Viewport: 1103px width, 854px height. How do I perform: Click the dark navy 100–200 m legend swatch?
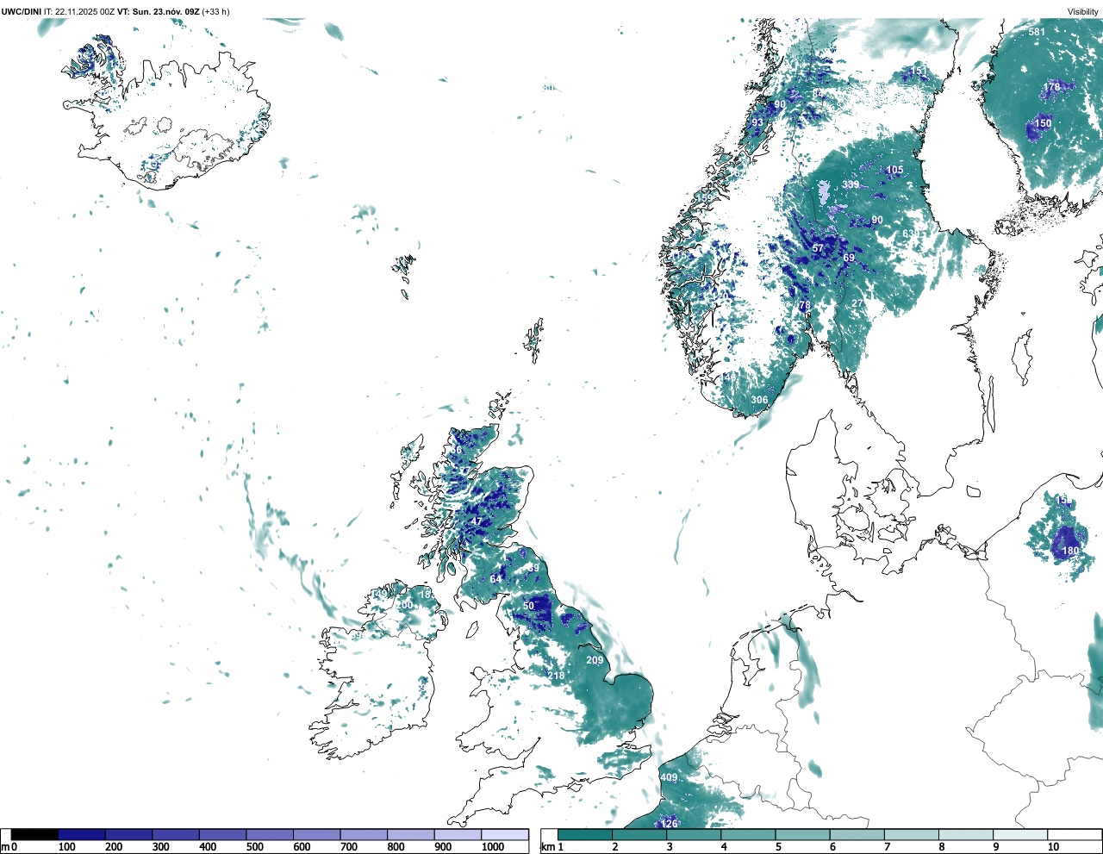82,834
